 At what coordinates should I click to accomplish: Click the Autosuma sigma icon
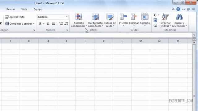[155, 15]
